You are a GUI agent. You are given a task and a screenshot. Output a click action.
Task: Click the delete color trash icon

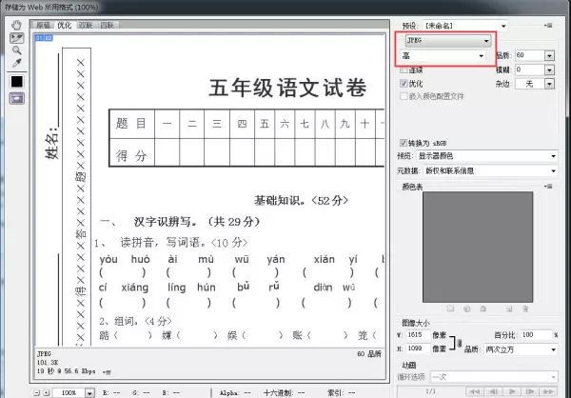525,308
